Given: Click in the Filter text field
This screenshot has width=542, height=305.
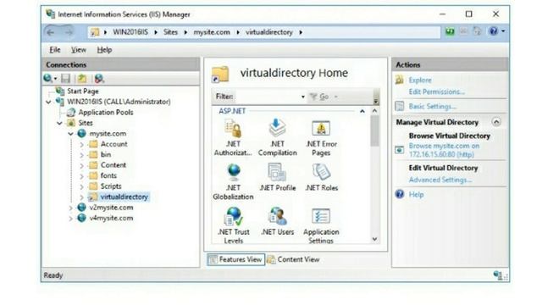Looking at the screenshot, I should click(268, 97).
